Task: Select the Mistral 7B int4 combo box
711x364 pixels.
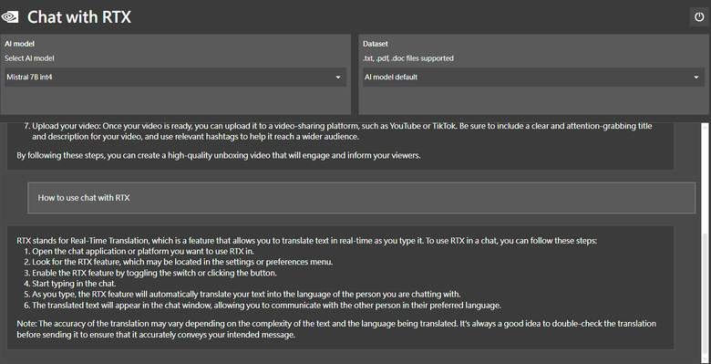Action: 176,78
